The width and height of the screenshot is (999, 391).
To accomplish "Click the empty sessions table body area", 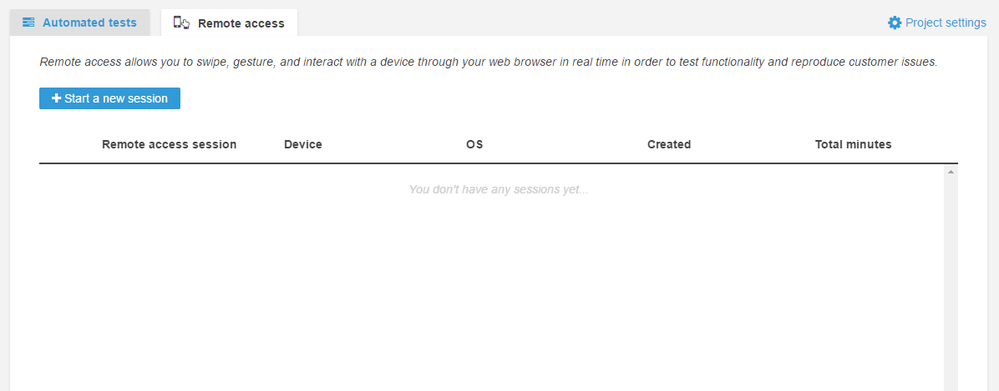I will (x=491, y=292).
